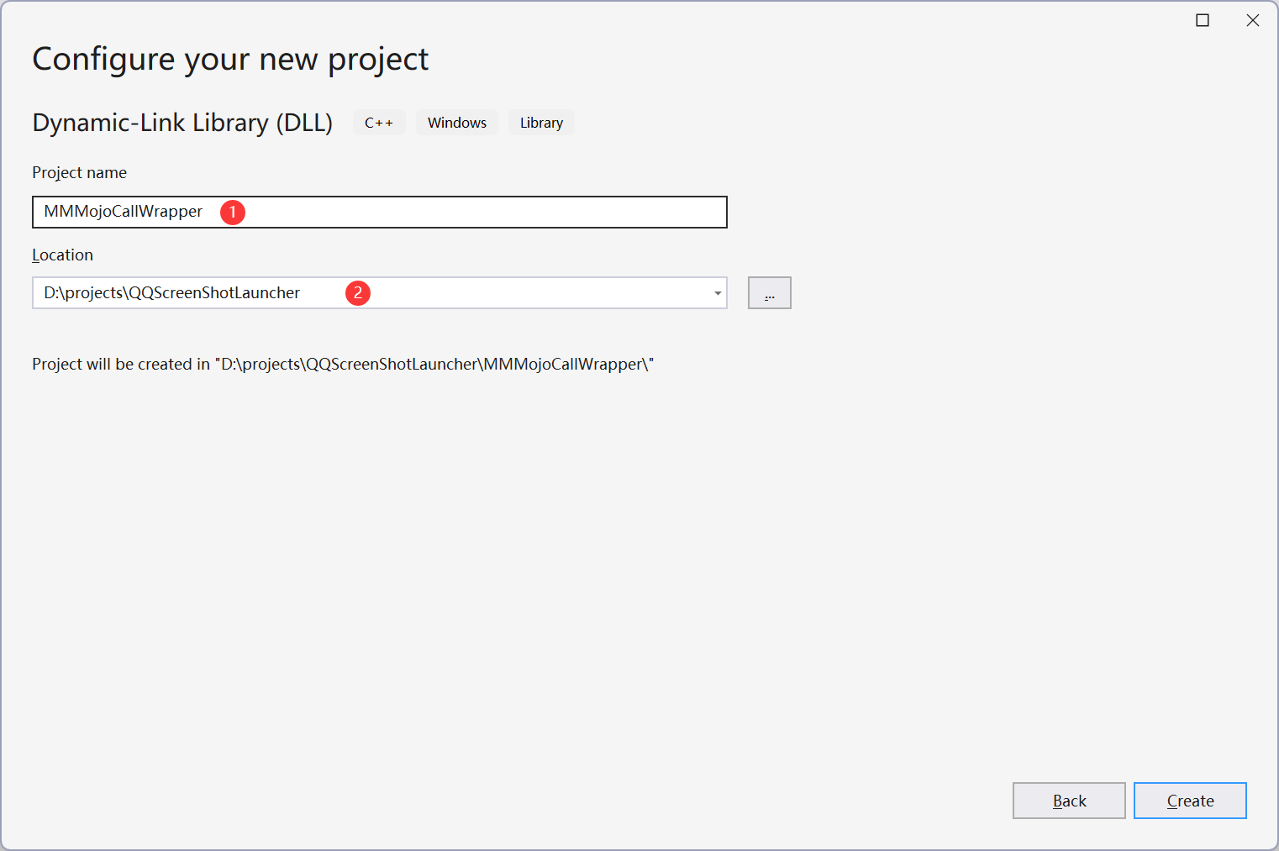Viewport: 1279px width, 851px height.
Task: Select the C++ tag
Action: (379, 123)
